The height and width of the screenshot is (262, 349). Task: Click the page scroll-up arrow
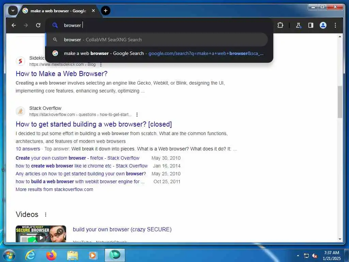tap(340, 37)
